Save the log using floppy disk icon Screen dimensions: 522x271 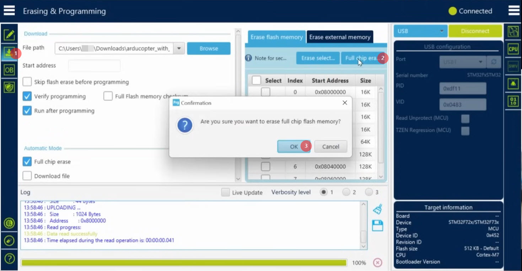point(377,225)
